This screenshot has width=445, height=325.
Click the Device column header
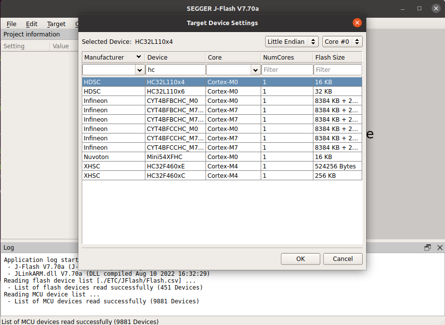click(175, 57)
